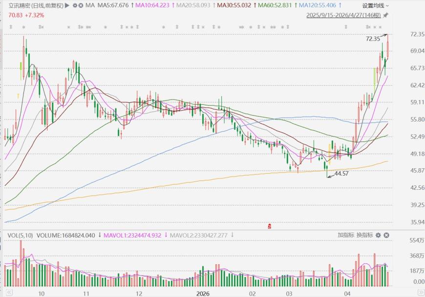Close the volume indicator panel
This screenshot has width=425, height=297.
point(386,235)
